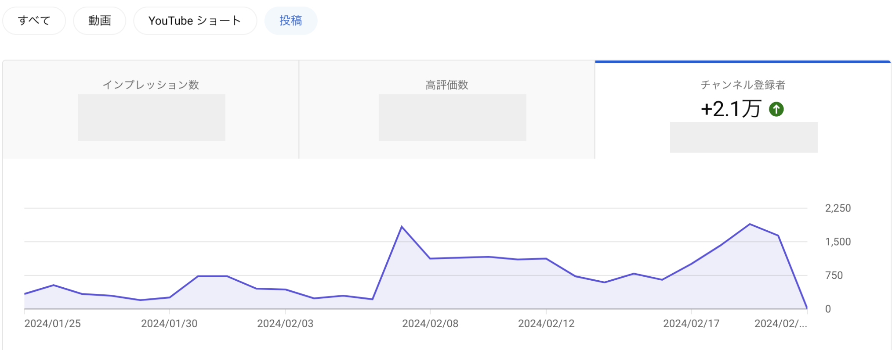The width and height of the screenshot is (892, 350).
Task: Switch to the 高評価数 tab
Action: point(446,85)
